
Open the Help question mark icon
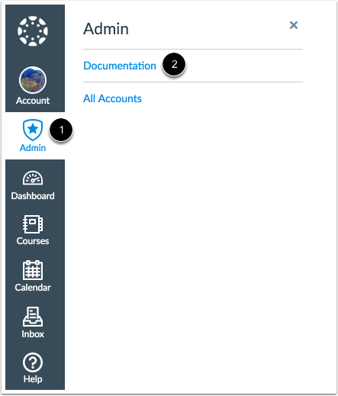[x=33, y=362]
